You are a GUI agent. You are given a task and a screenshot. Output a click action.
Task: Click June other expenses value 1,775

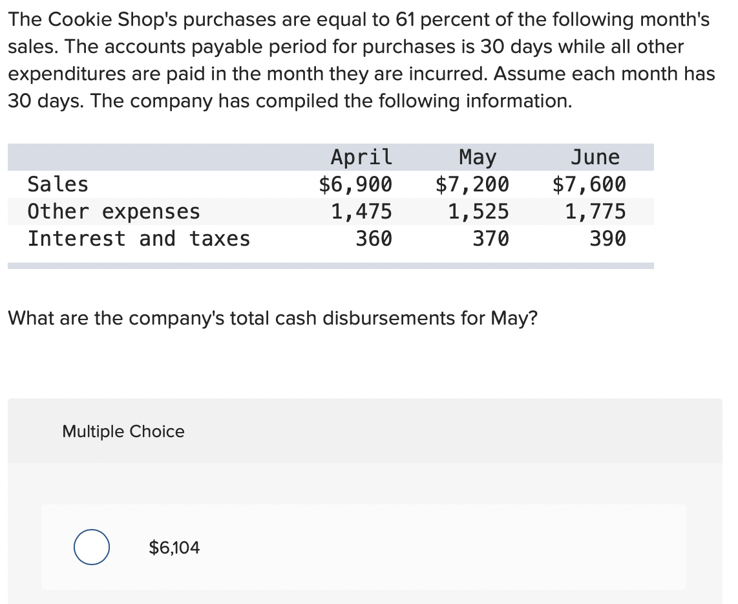pos(595,211)
